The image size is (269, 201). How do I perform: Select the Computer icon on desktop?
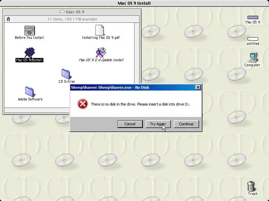click(x=253, y=58)
